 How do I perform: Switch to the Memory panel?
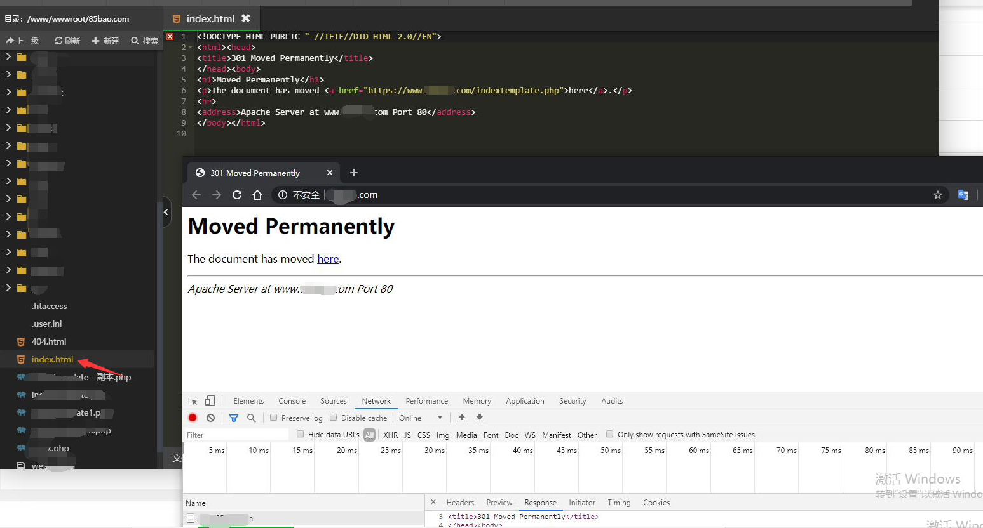click(477, 401)
